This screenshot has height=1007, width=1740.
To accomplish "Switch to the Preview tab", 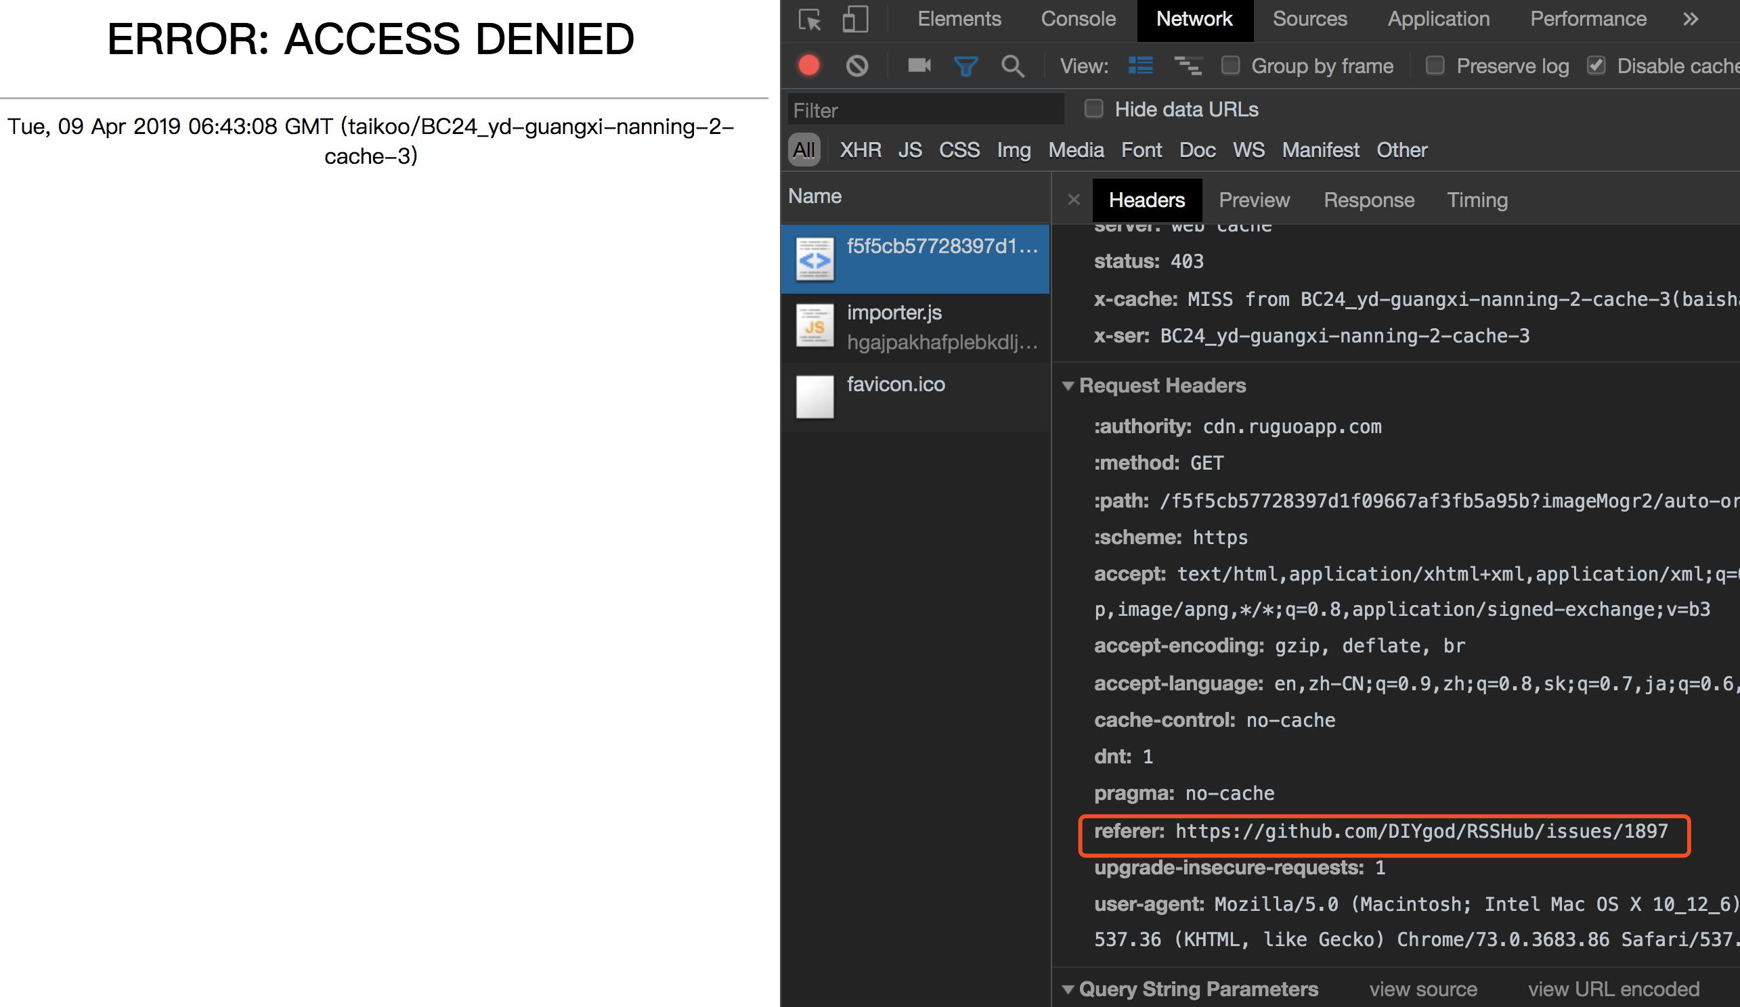I will click(x=1254, y=200).
